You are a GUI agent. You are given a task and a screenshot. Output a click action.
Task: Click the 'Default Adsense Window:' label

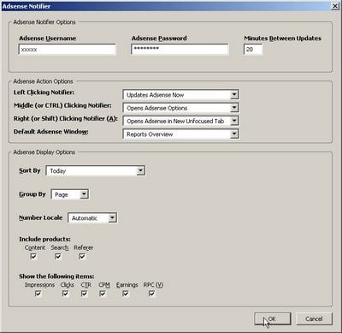coord(51,132)
